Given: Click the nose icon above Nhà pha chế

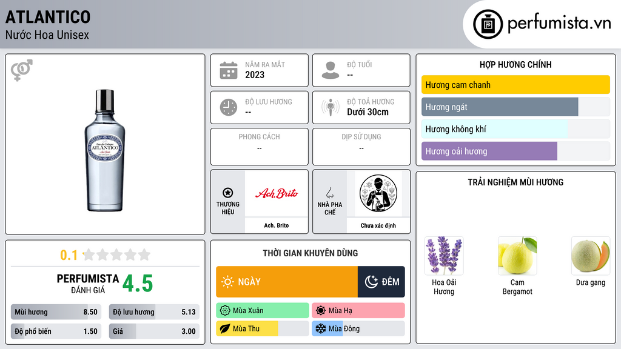Looking at the screenshot, I should (x=330, y=193).
